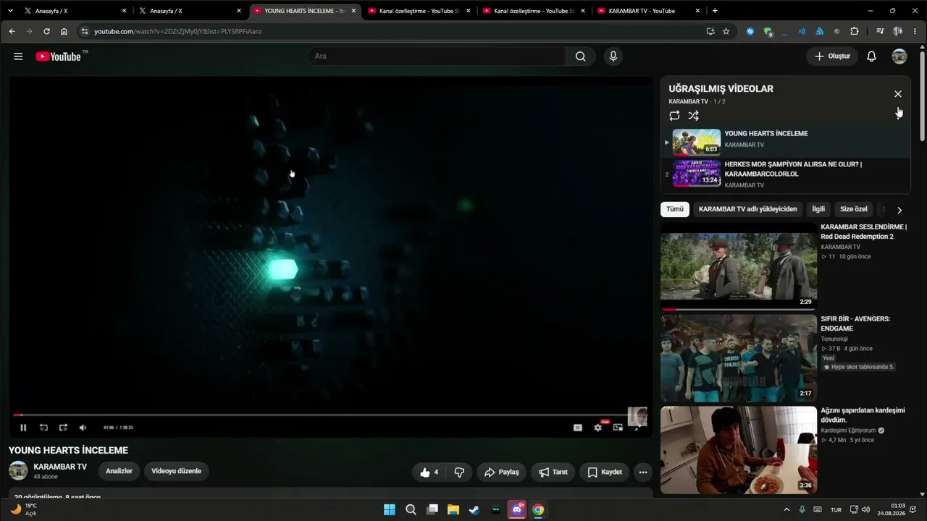Viewport: 927px width, 521px height.
Task: Bookmark this page with the star
Action: pyautogui.click(x=726, y=32)
